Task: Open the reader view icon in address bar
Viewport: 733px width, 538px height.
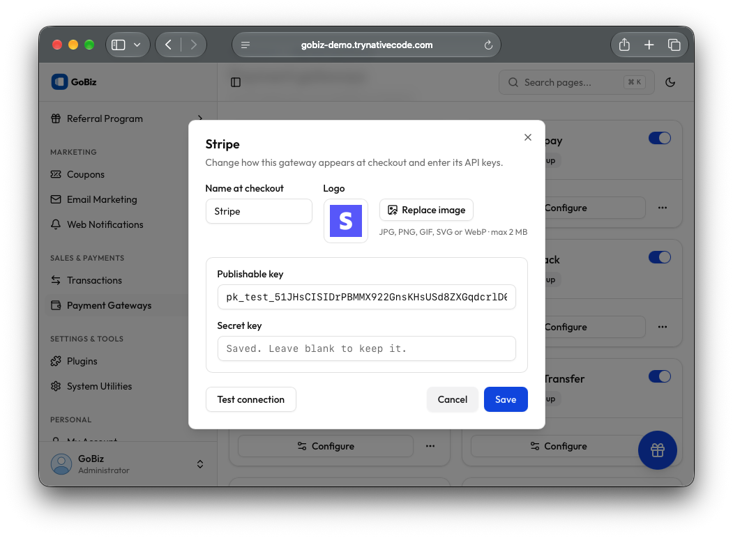Action: (245, 45)
